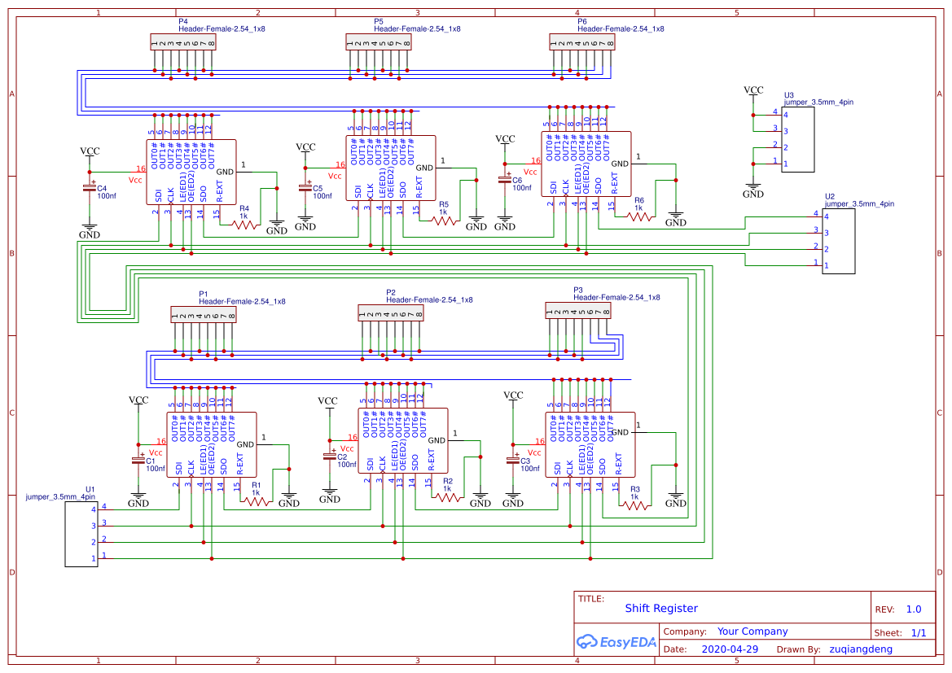Click the Drawn By name zuqiangdeng
Image resolution: width=952 pixels, height=673 pixels.
[859, 649]
